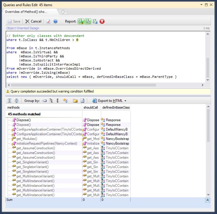This screenshot has height=214, width=217.
Task: Click the expand all rows icon
Action: coord(10,101)
